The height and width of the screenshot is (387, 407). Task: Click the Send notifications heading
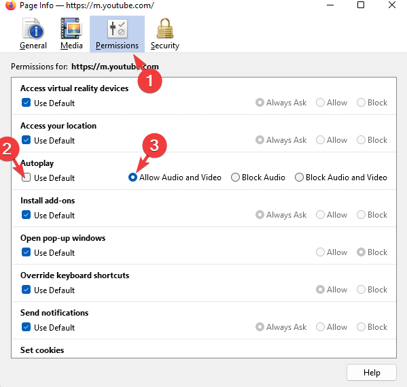coord(54,313)
